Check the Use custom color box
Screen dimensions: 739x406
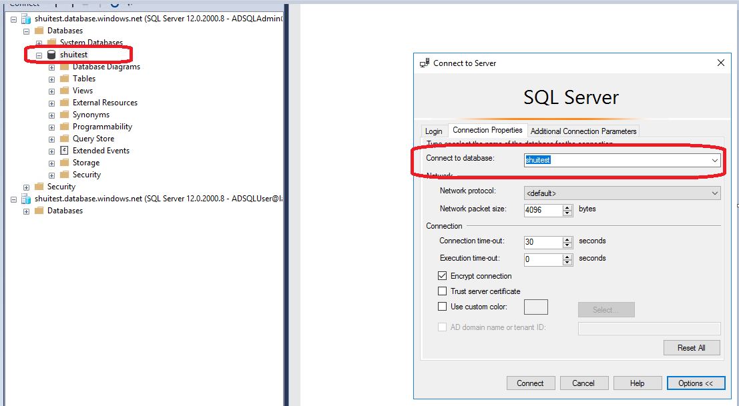[x=442, y=307]
